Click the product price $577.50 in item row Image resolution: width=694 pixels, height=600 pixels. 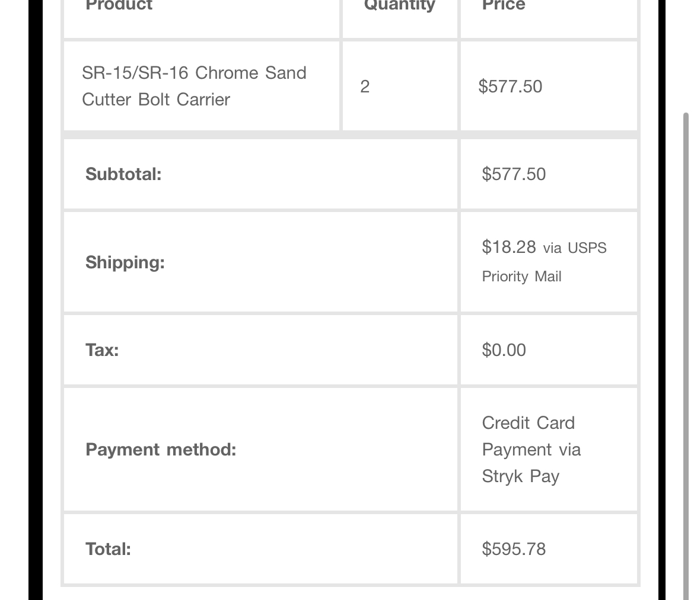(510, 86)
